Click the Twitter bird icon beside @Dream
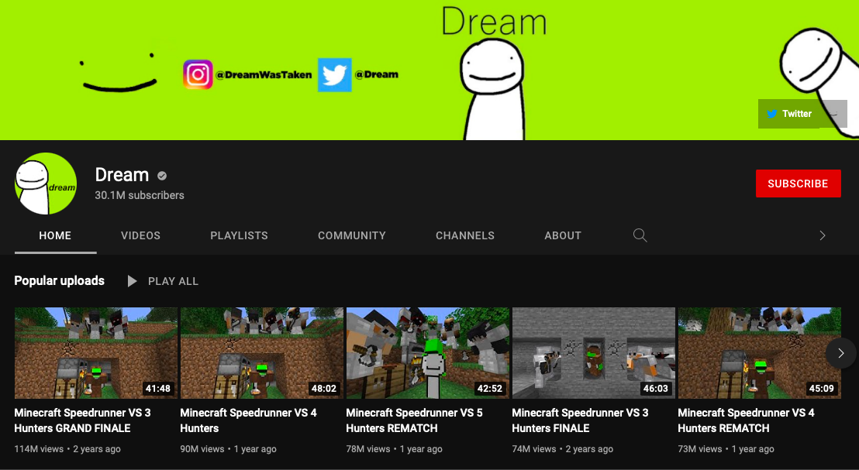859x470 pixels. 335,75
